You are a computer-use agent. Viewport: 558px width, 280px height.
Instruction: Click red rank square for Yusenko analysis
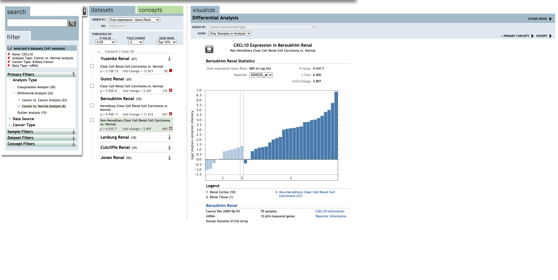point(171,71)
